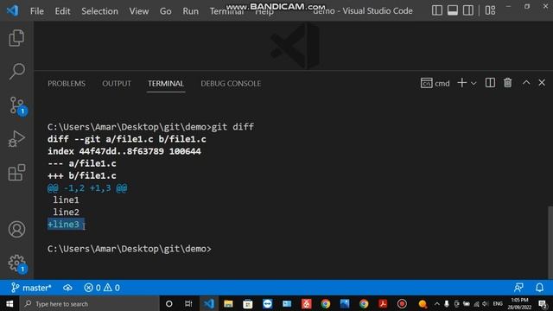This screenshot has width=553, height=311.
Task: Open the Manage gear icon
Action: point(16,263)
